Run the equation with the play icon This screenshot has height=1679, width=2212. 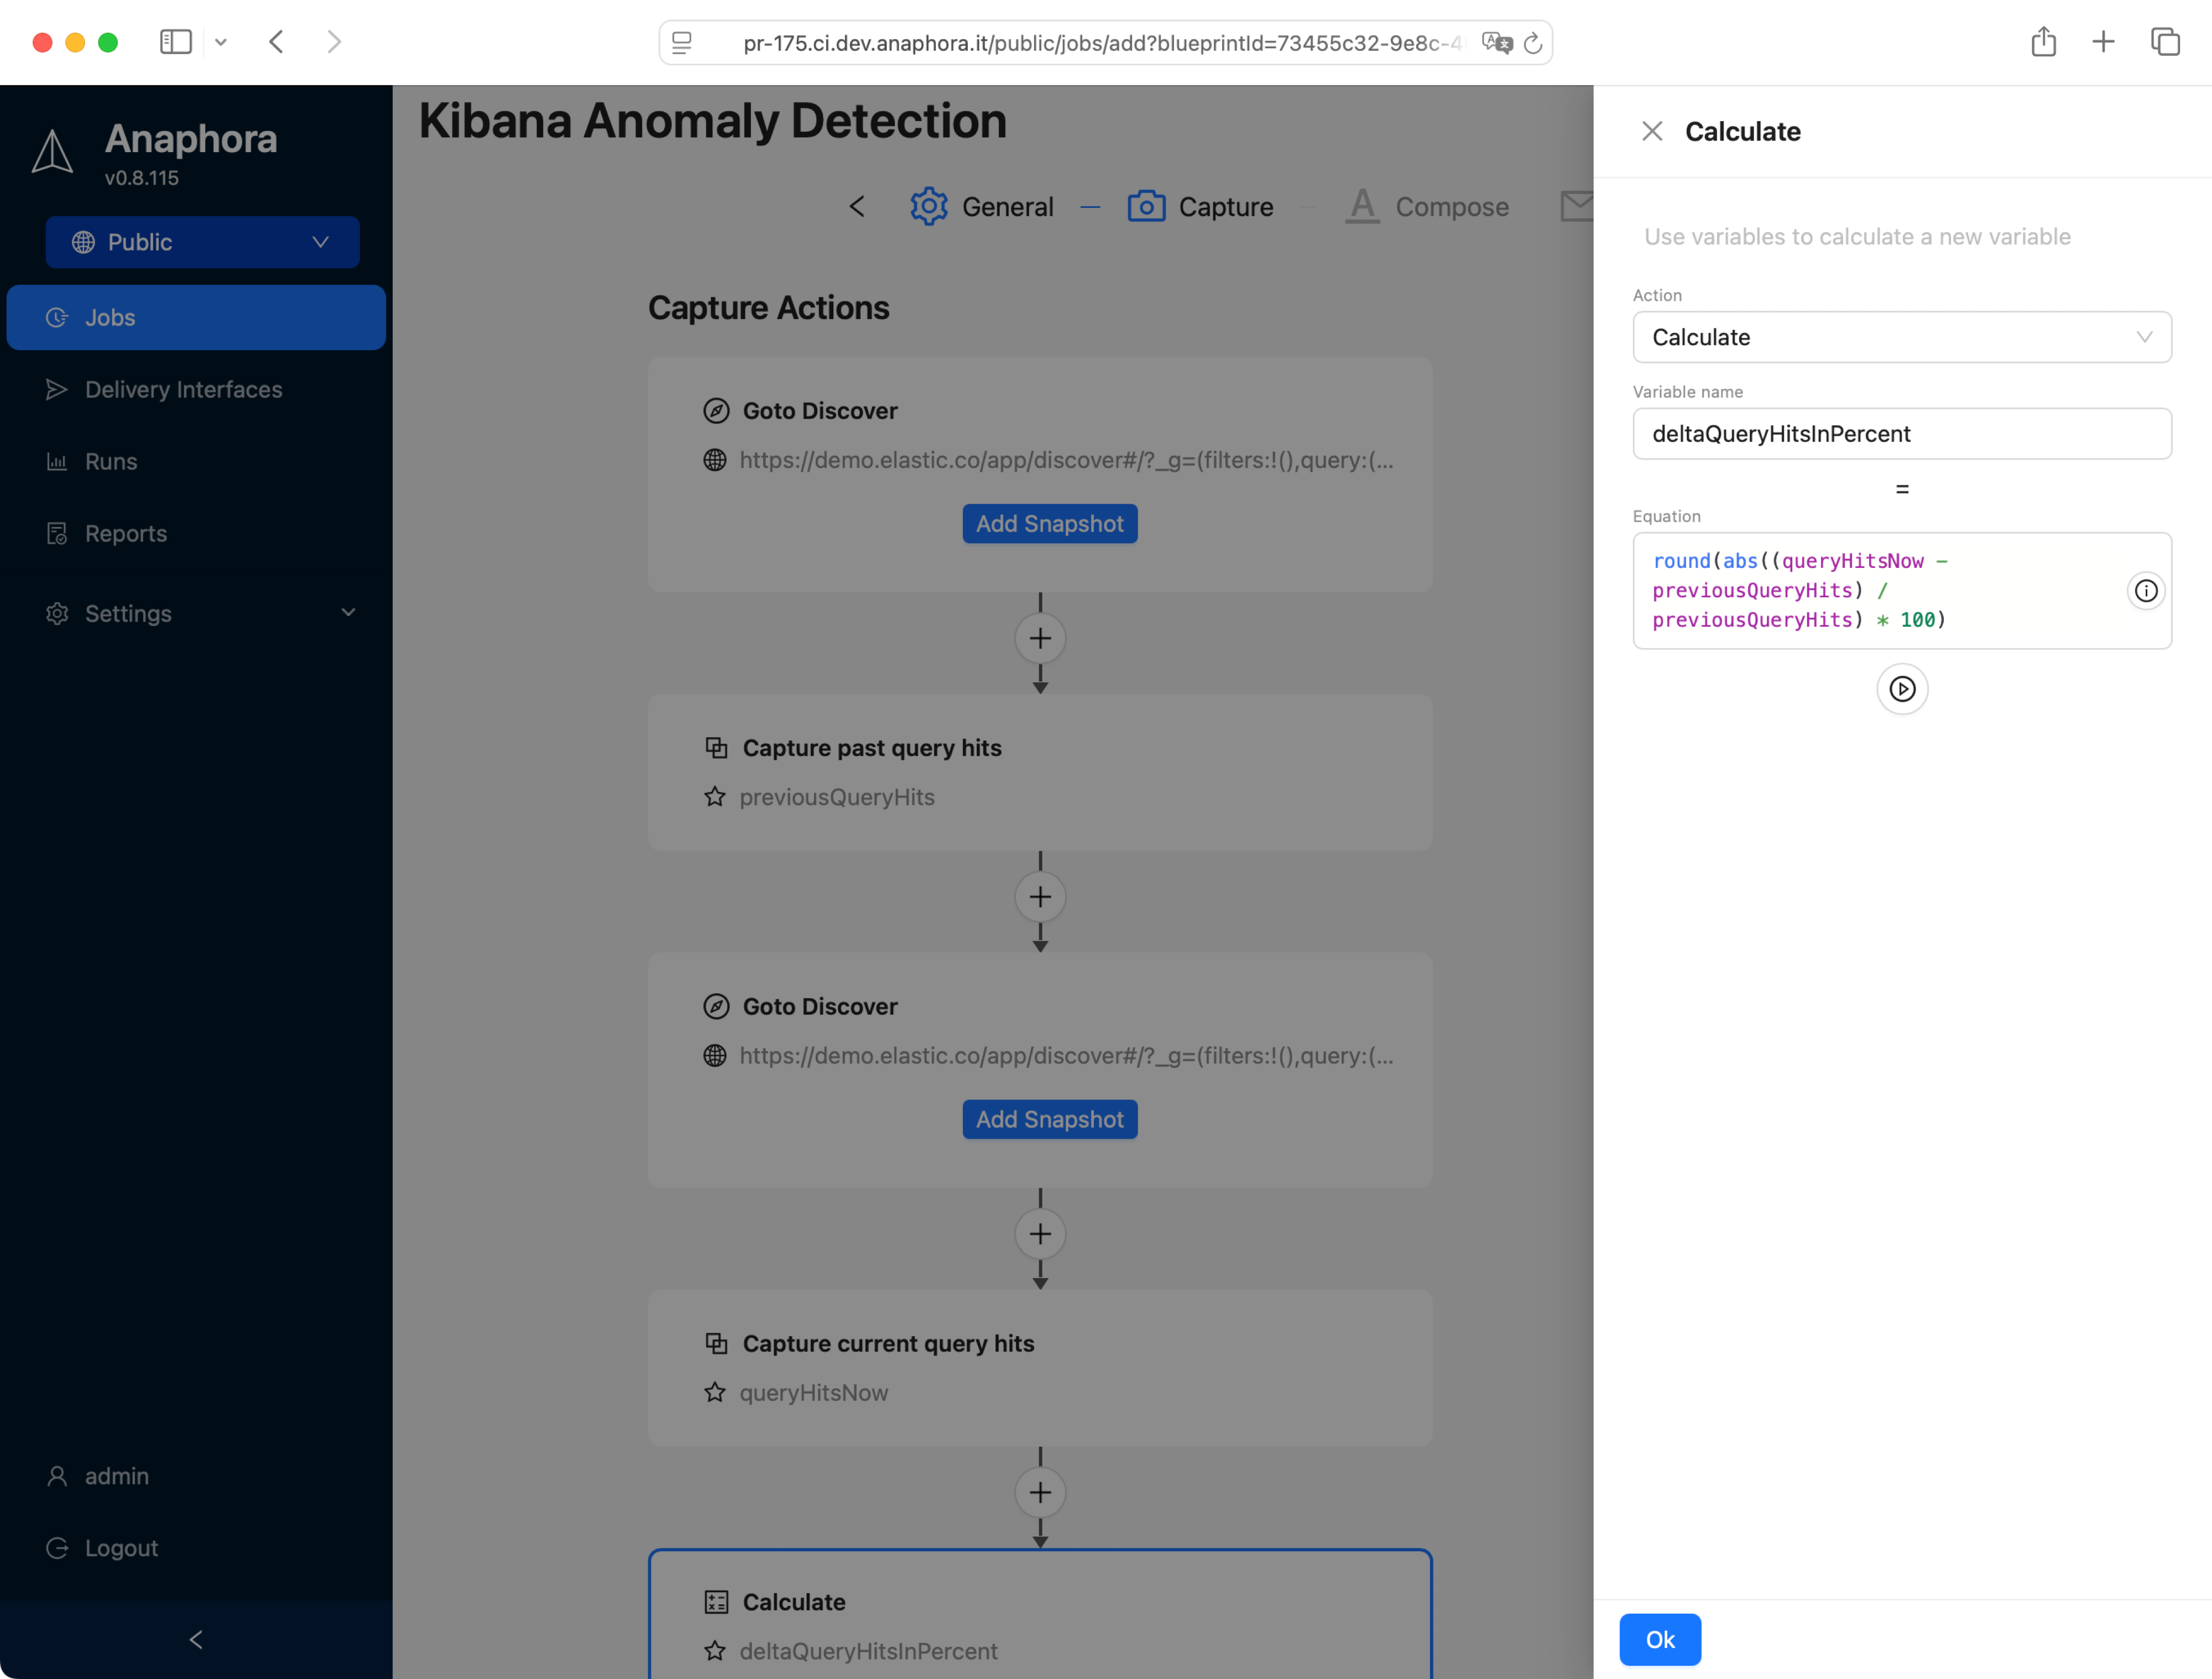pos(1902,689)
